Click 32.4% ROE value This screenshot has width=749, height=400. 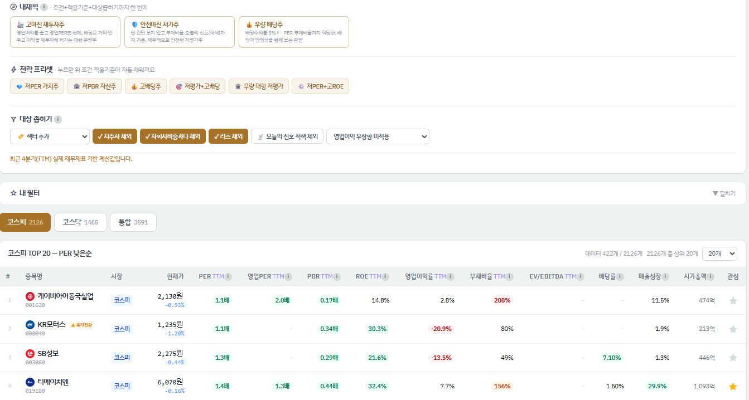tap(378, 386)
